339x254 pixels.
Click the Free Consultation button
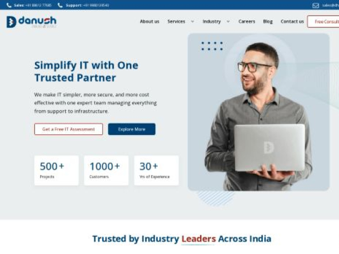click(x=323, y=21)
